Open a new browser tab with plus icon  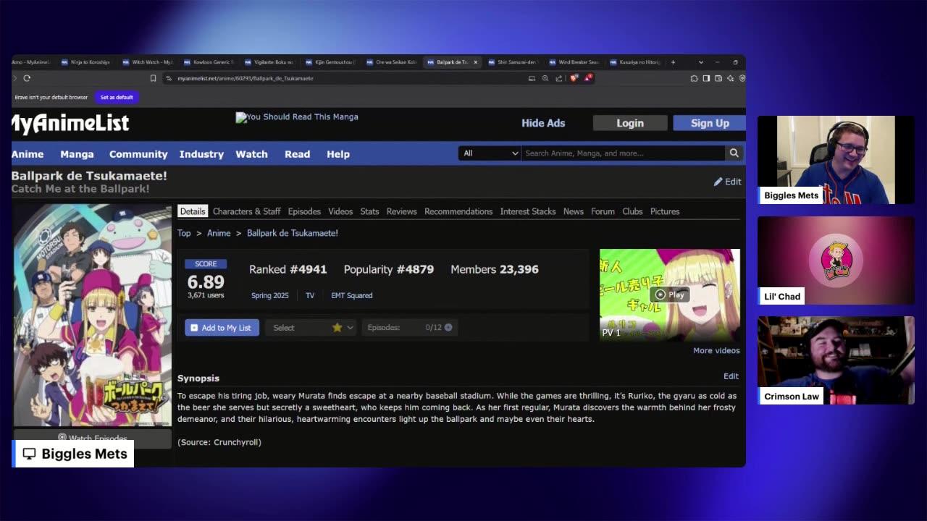673,62
